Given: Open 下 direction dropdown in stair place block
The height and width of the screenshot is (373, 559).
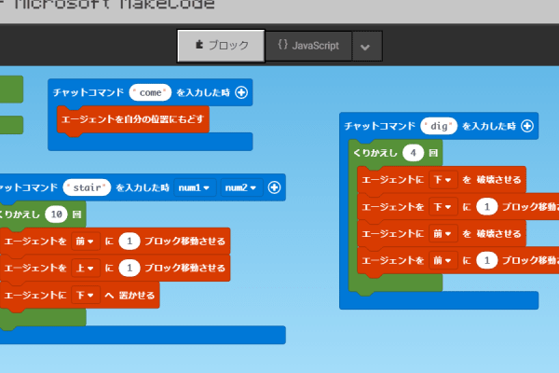Looking at the screenshot, I should coord(85,296).
